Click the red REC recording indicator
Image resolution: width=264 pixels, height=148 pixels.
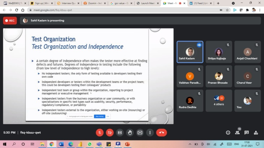10,21
